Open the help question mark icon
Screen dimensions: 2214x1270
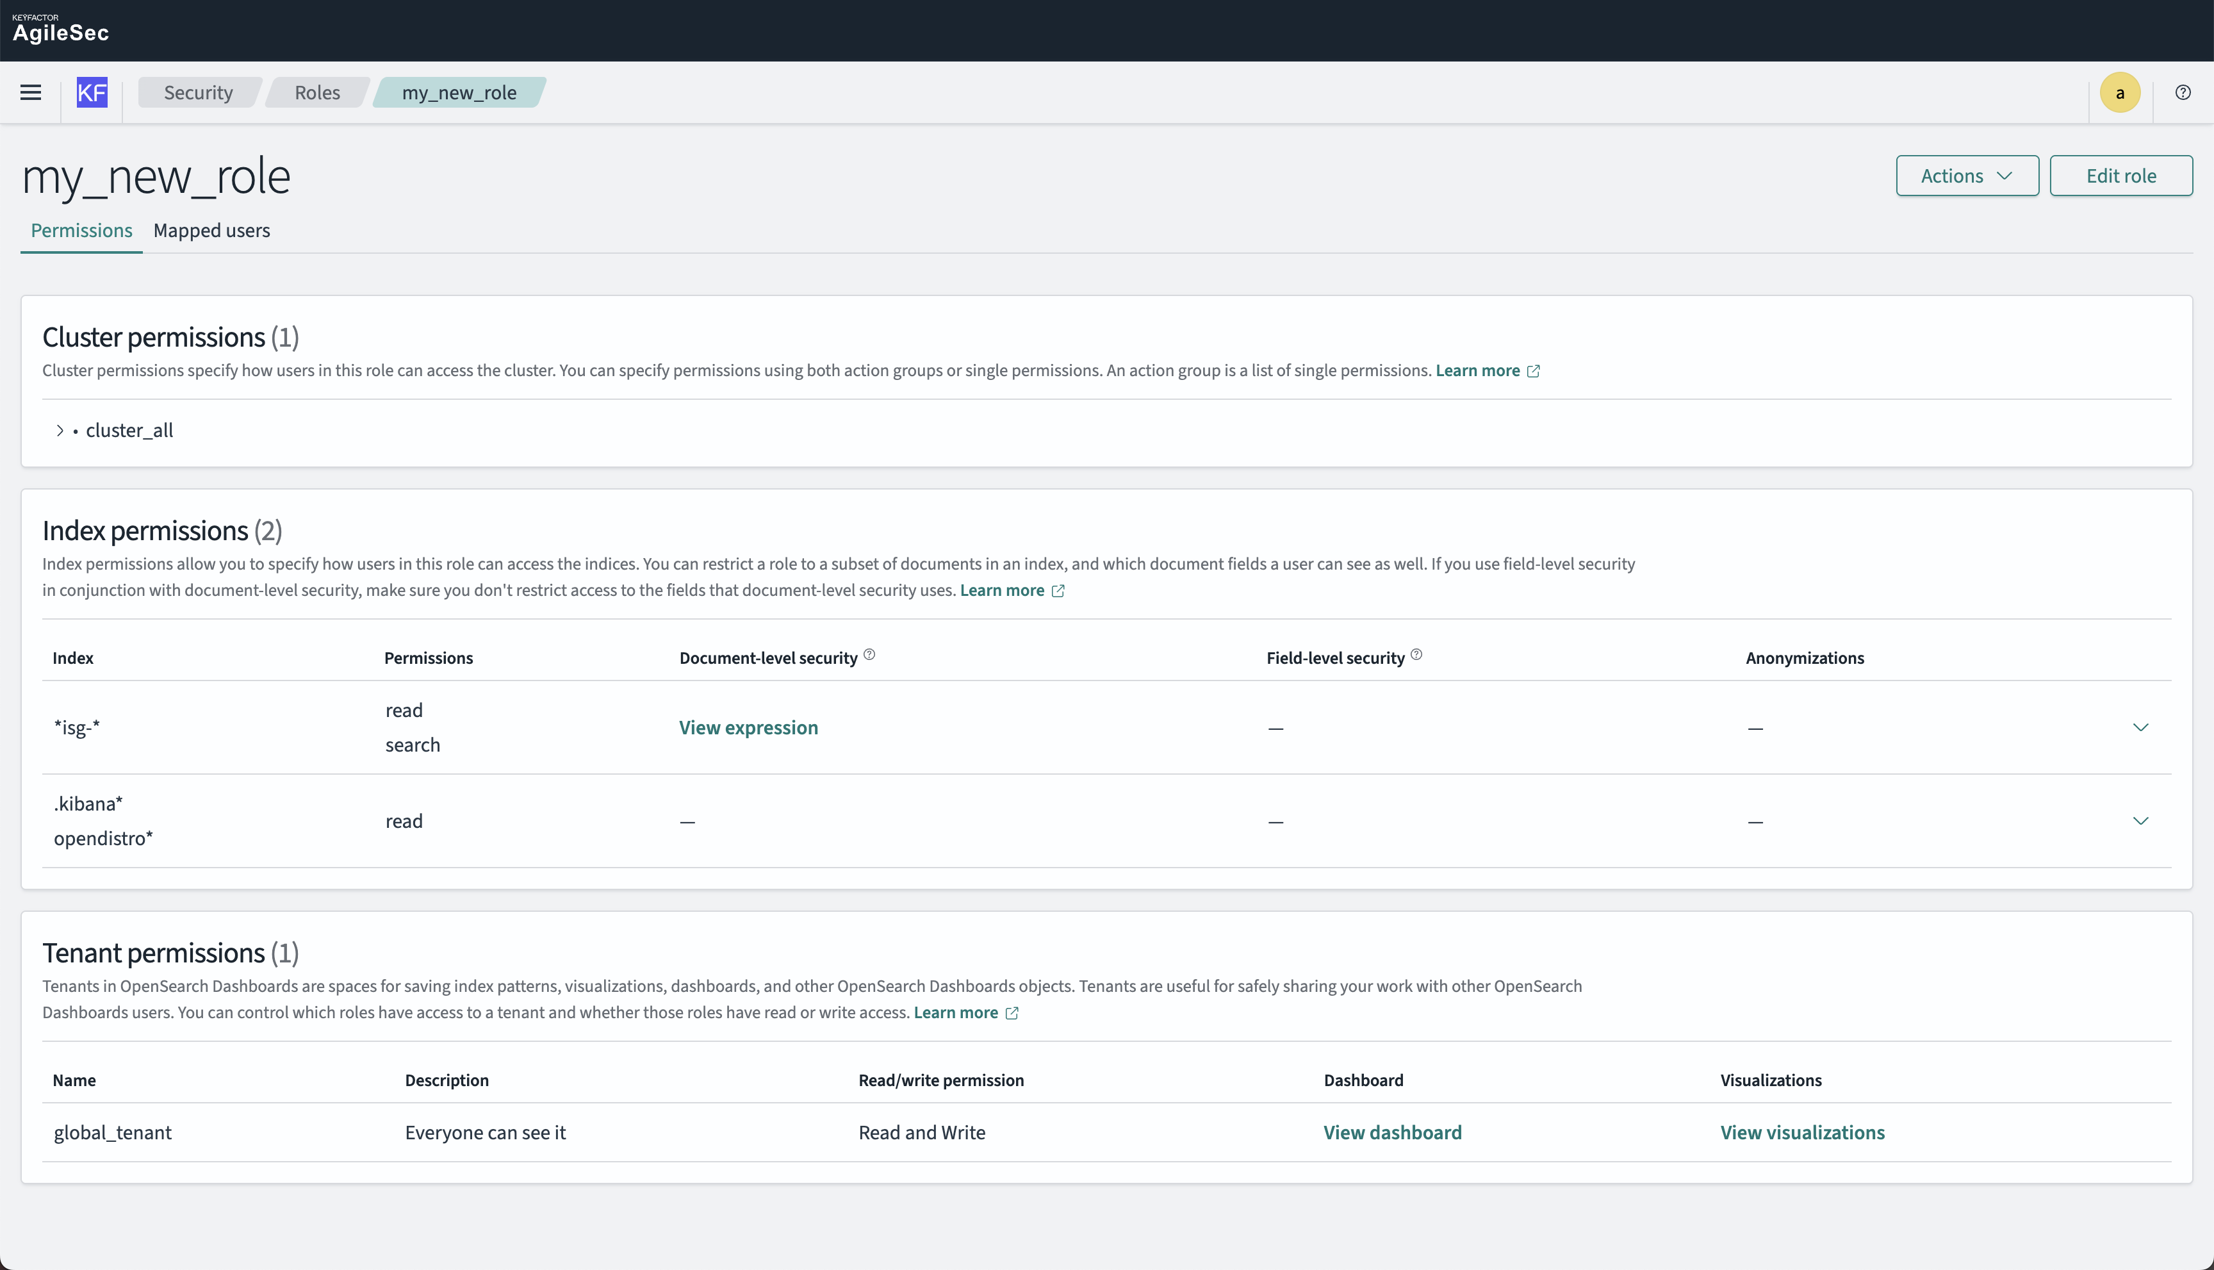pos(2183,92)
